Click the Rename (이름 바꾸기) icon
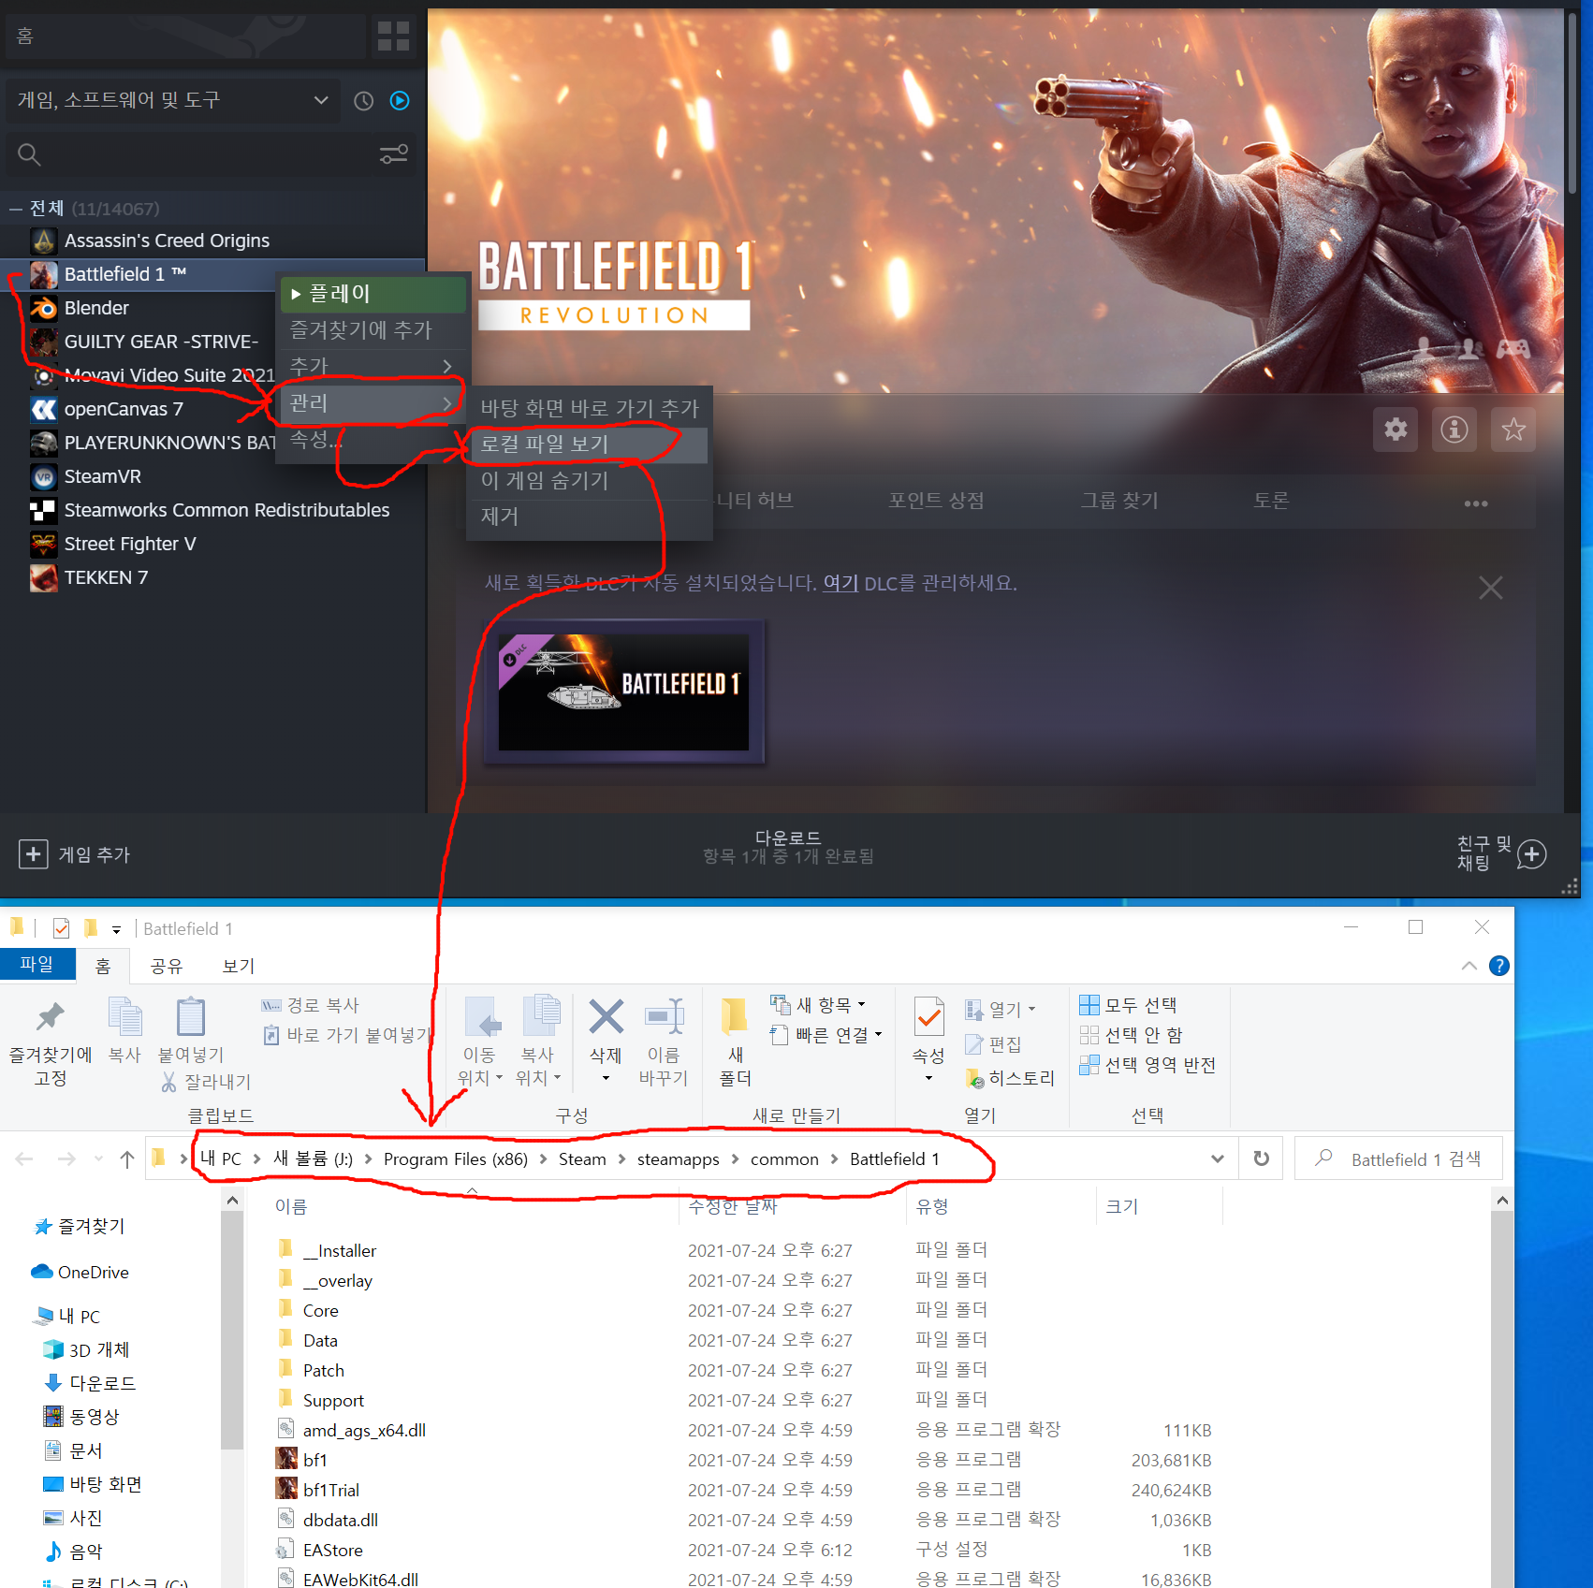The width and height of the screenshot is (1593, 1588). click(664, 1017)
